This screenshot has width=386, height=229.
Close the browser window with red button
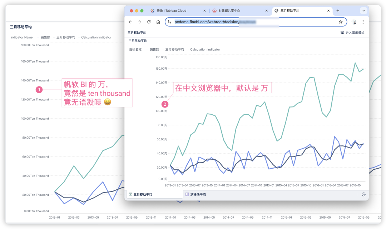coord(132,11)
